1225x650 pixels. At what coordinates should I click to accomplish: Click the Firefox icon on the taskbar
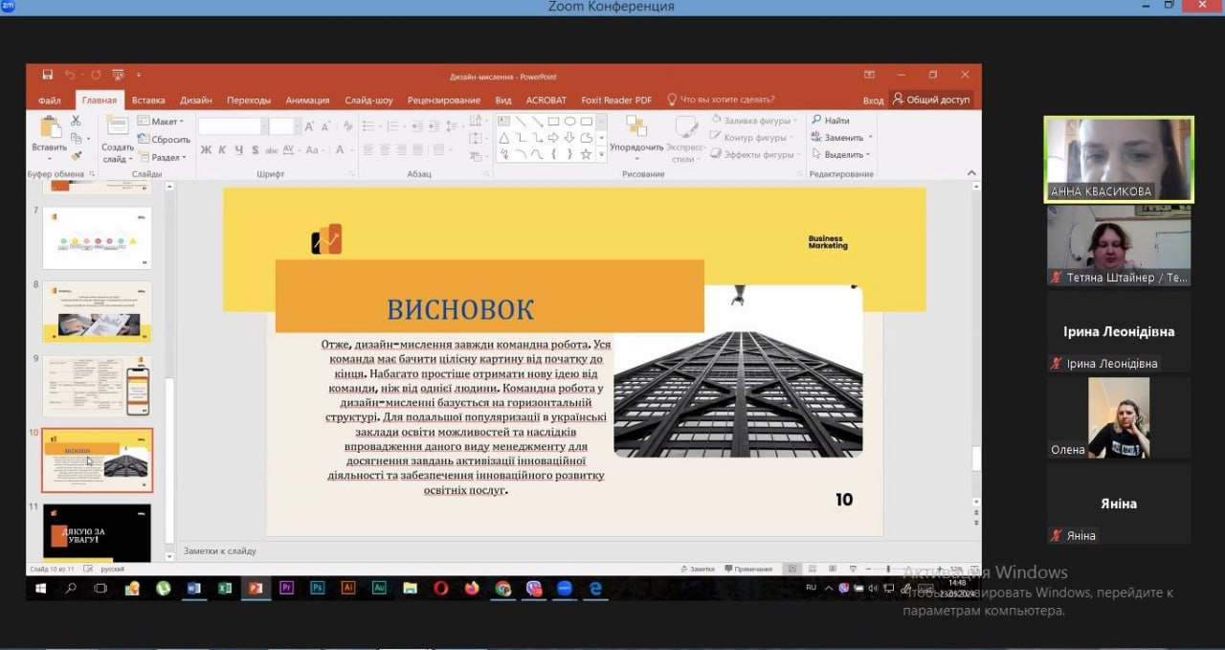pyautogui.click(x=472, y=588)
